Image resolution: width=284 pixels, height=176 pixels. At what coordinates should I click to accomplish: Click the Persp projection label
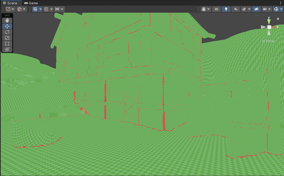[x=268, y=41]
